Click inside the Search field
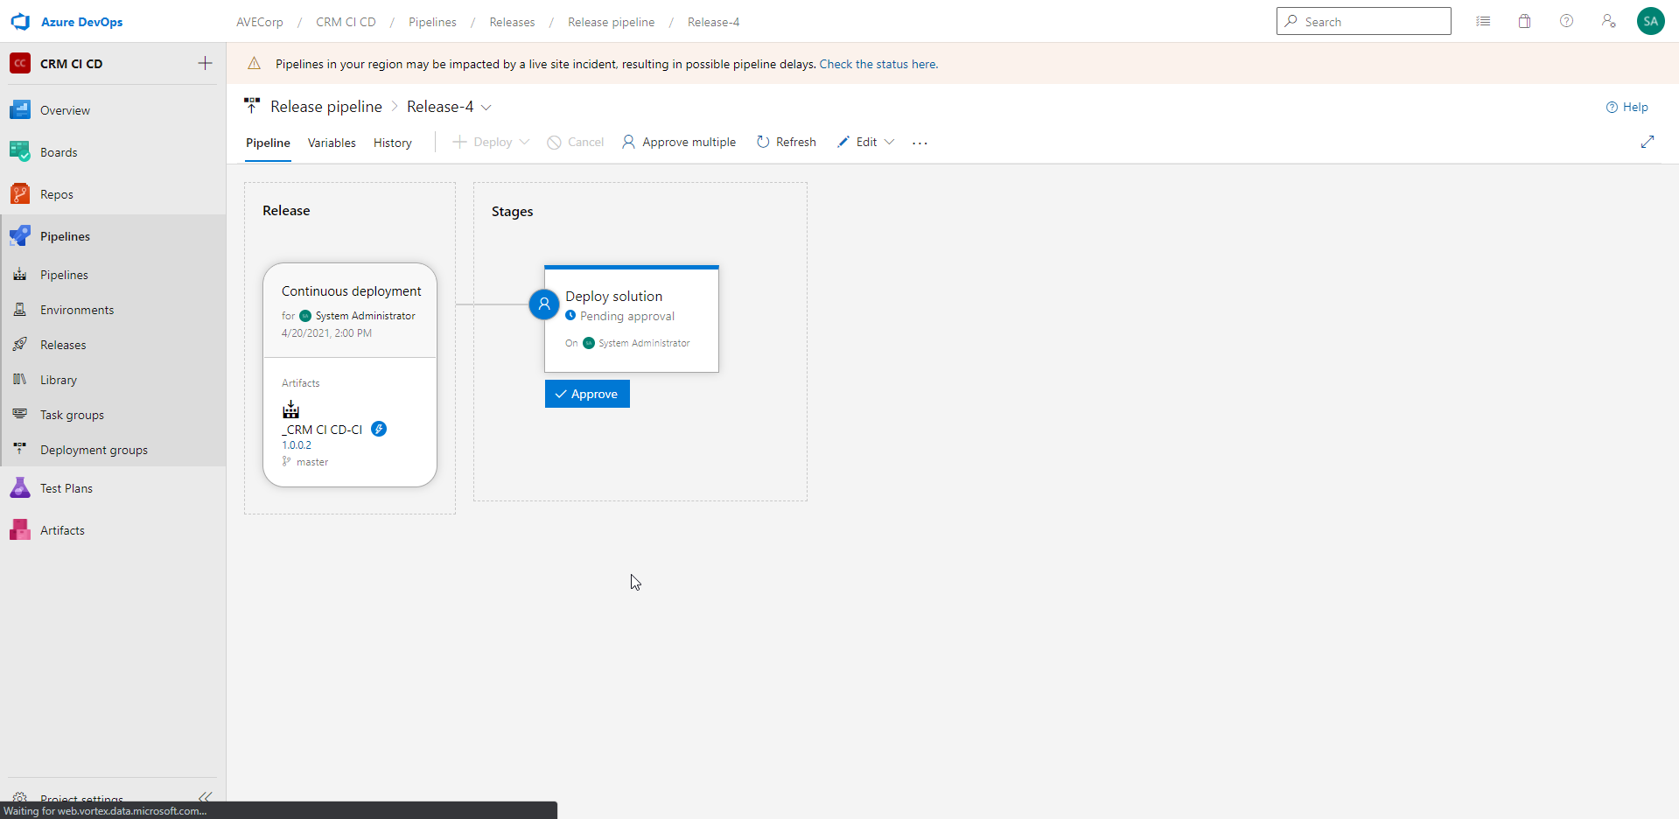The width and height of the screenshot is (1679, 819). 1364,21
